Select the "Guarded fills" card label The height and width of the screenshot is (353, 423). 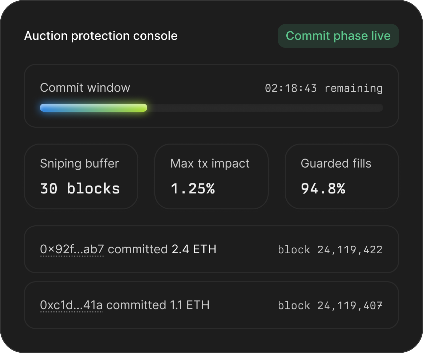336,164
